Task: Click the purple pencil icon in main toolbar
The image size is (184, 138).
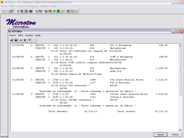Action: 36,11
